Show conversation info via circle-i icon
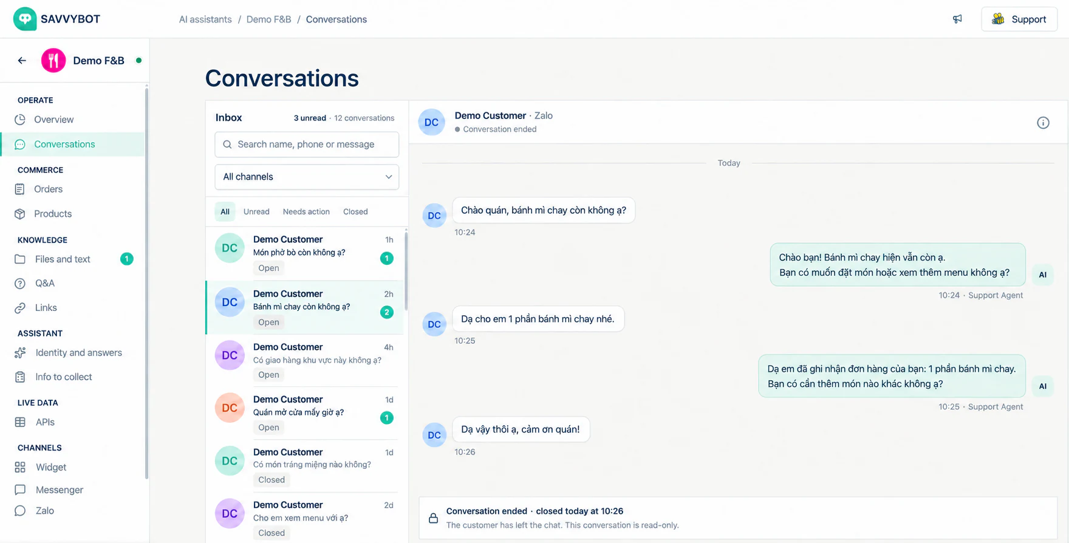 coord(1043,123)
